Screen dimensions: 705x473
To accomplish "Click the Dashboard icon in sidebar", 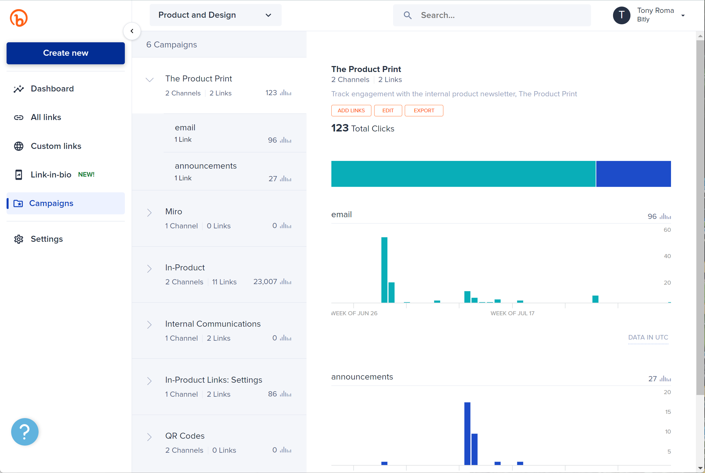I will pyautogui.click(x=19, y=88).
